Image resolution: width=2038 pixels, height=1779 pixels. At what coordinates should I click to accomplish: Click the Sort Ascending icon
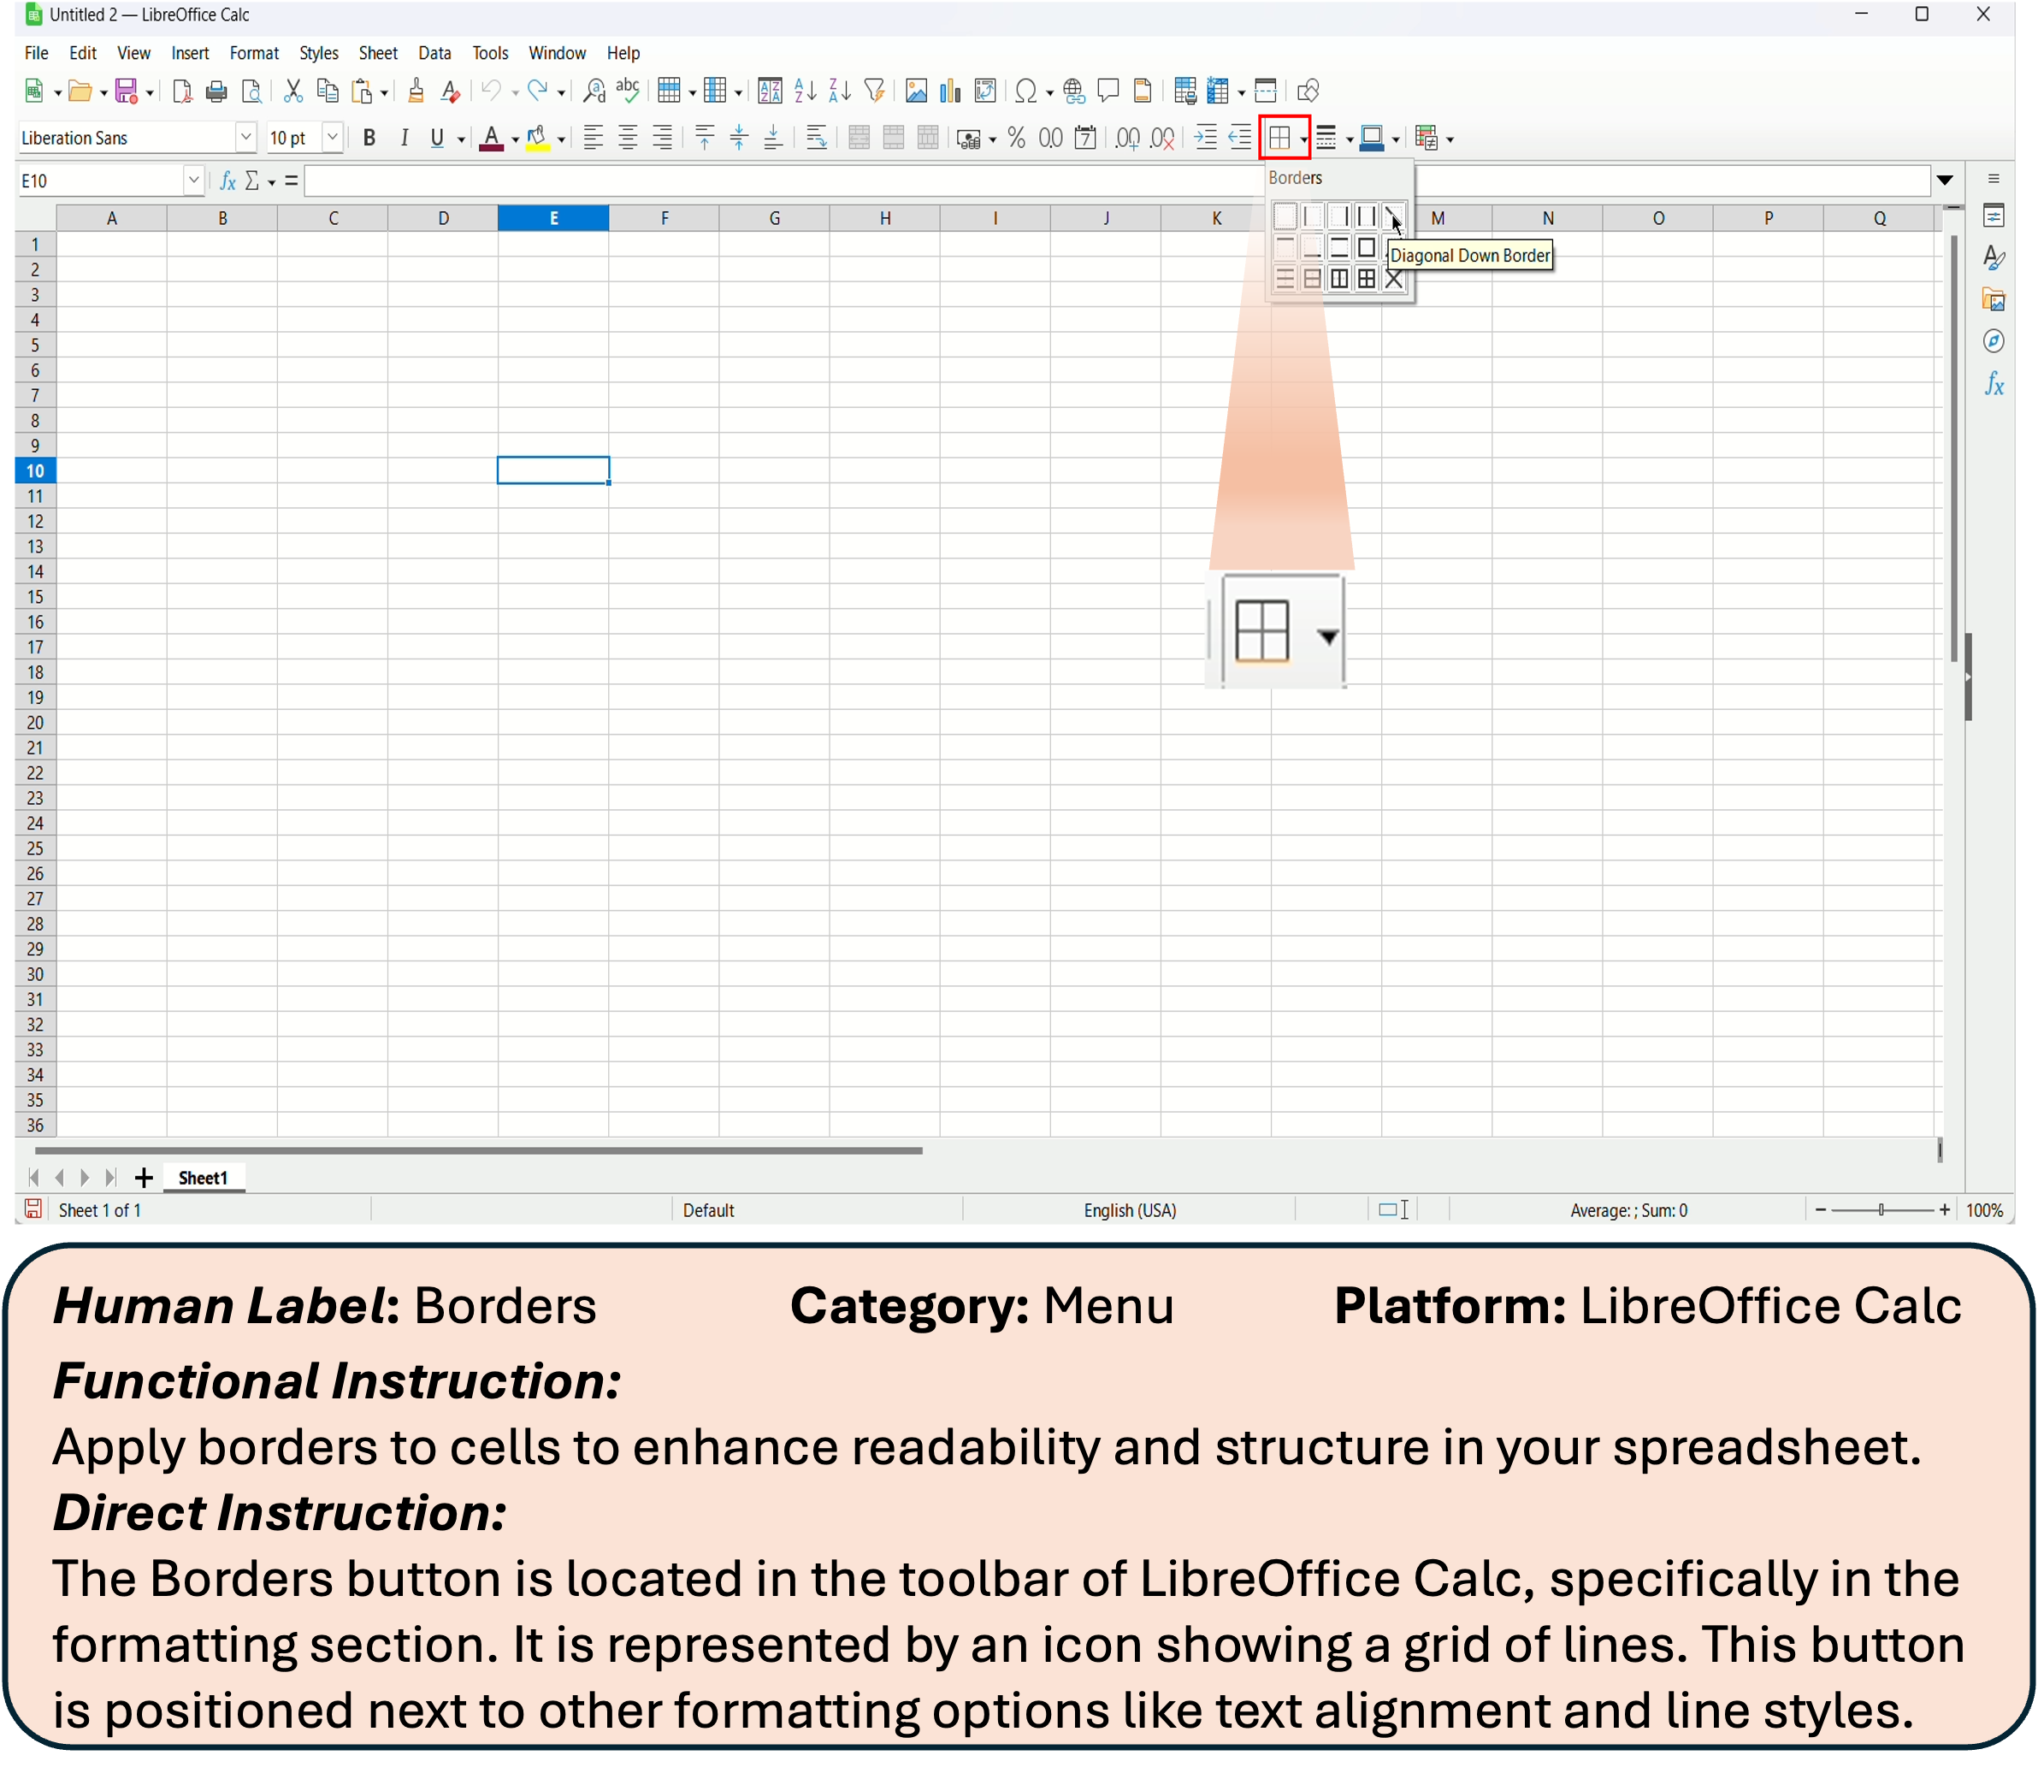805,92
